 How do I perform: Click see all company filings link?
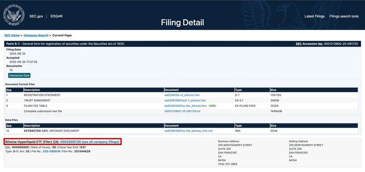point(100,142)
